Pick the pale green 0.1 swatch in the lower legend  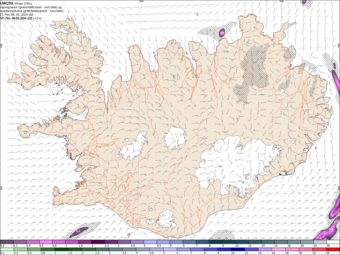click(7, 249)
